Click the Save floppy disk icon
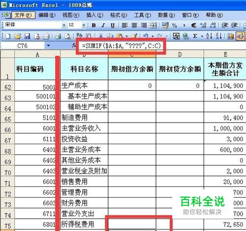Image resolution: width=246 pixels, height=231 pixels. click(27, 36)
